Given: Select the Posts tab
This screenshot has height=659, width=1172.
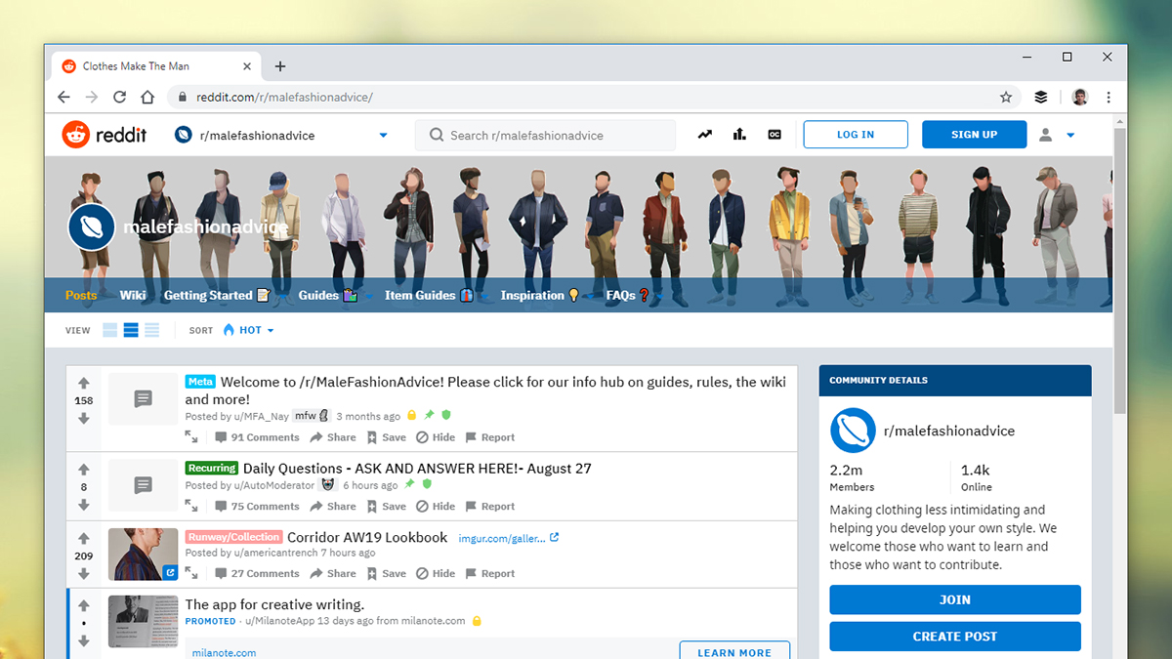Looking at the screenshot, I should (x=81, y=295).
